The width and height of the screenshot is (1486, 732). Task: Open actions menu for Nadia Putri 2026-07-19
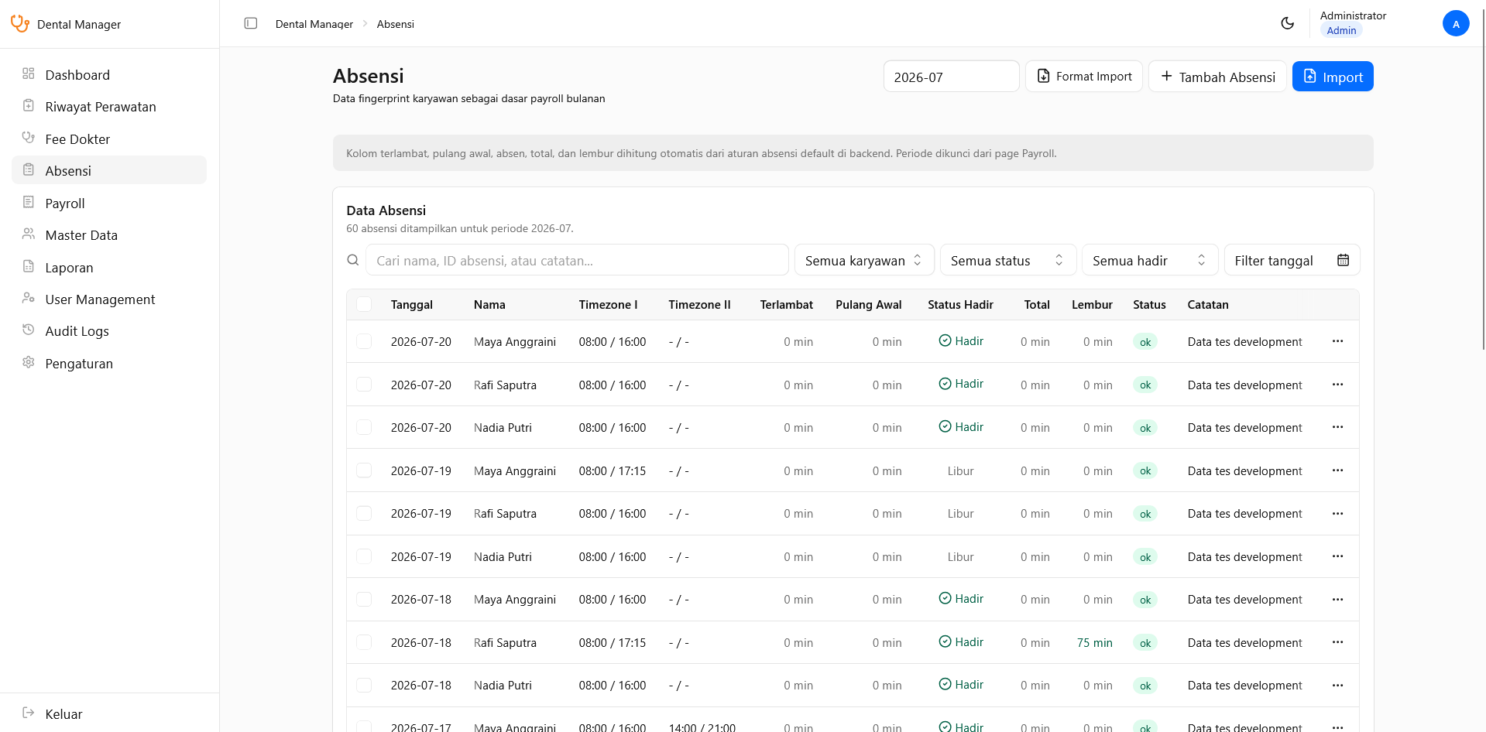coord(1337,556)
